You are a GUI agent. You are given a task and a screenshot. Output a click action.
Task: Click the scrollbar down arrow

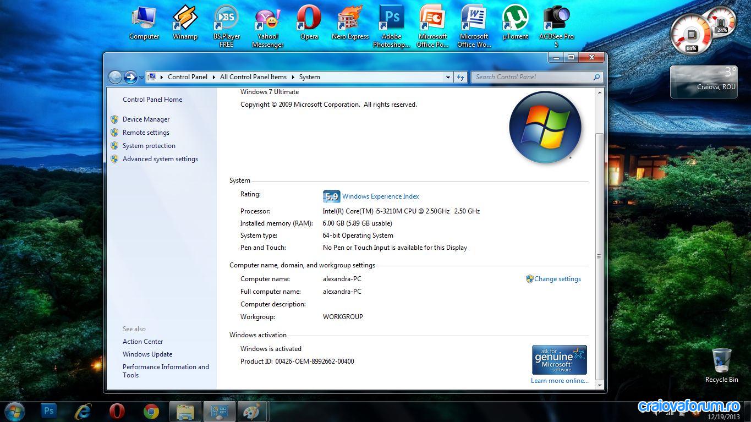[x=599, y=385]
